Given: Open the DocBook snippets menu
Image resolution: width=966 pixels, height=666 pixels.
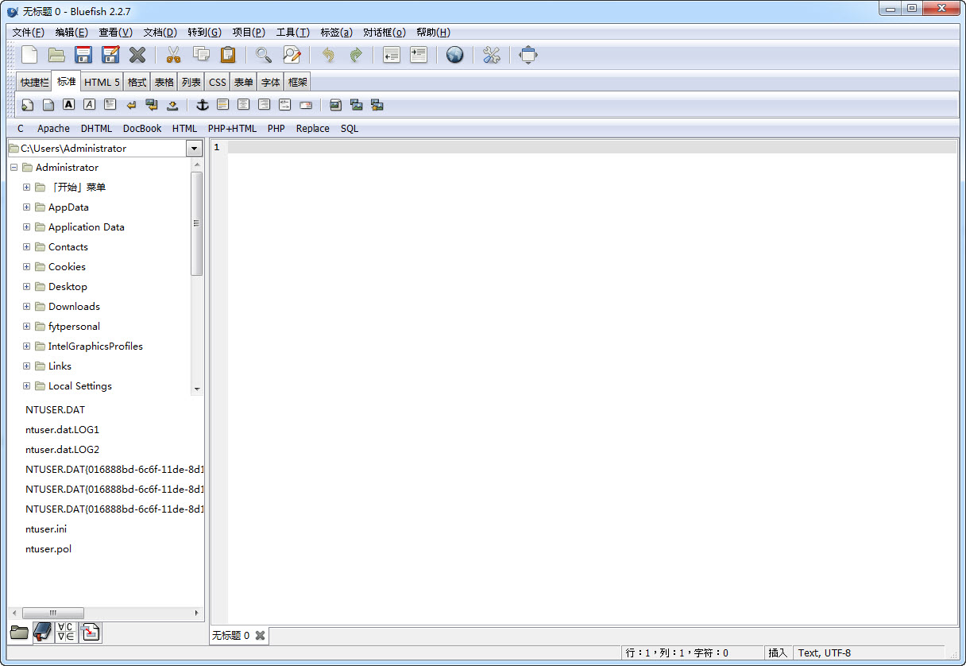Looking at the screenshot, I should [x=142, y=129].
